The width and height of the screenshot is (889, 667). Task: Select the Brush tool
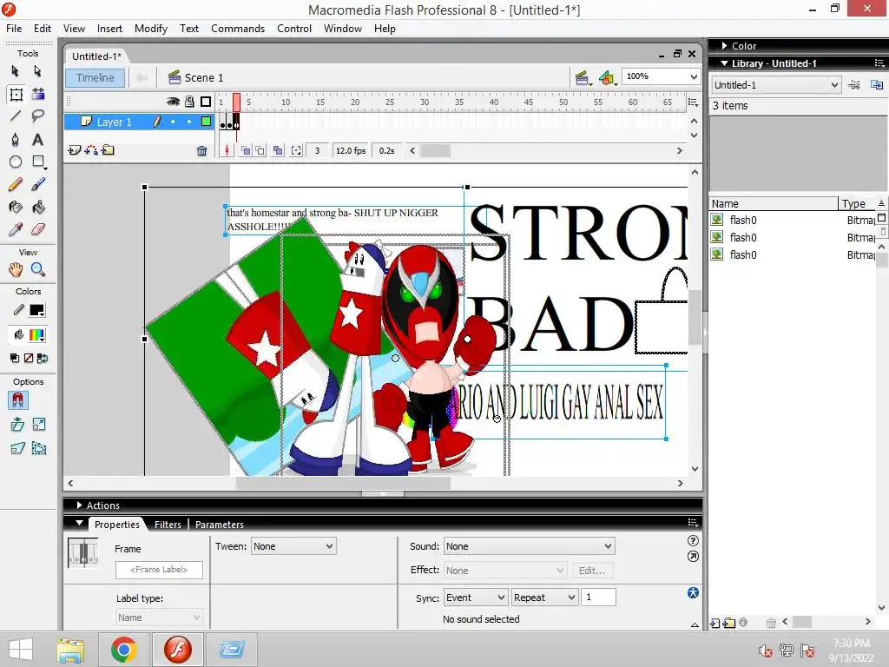pyautogui.click(x=38, y=184)
